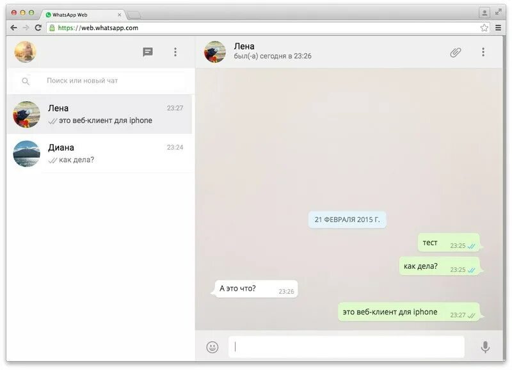Image resolution: width=512 pixels, height=370 pixels.
Task: Open the chat three-dot menu
Action: coord(483,52)
